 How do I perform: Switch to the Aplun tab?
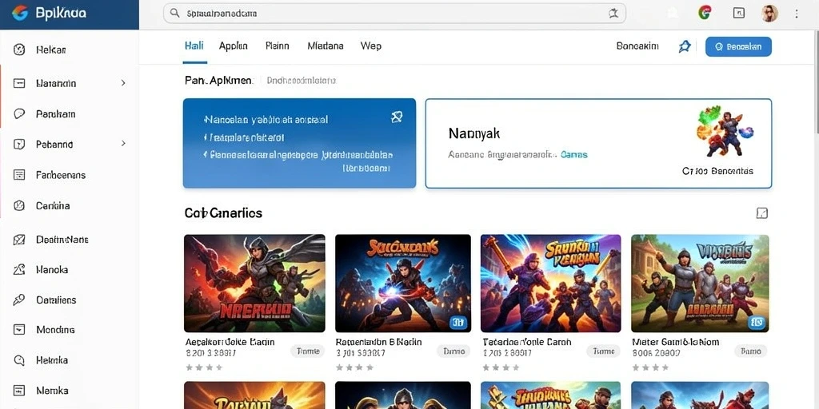(x=234, y=46)
